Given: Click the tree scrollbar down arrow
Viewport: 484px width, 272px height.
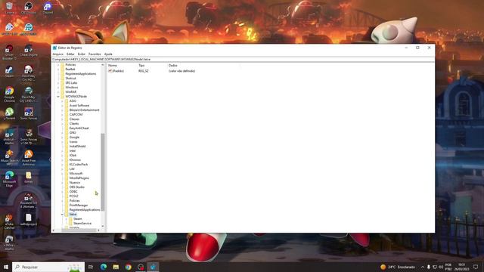Looking at the screenshot, I should (x=103, y=227).
